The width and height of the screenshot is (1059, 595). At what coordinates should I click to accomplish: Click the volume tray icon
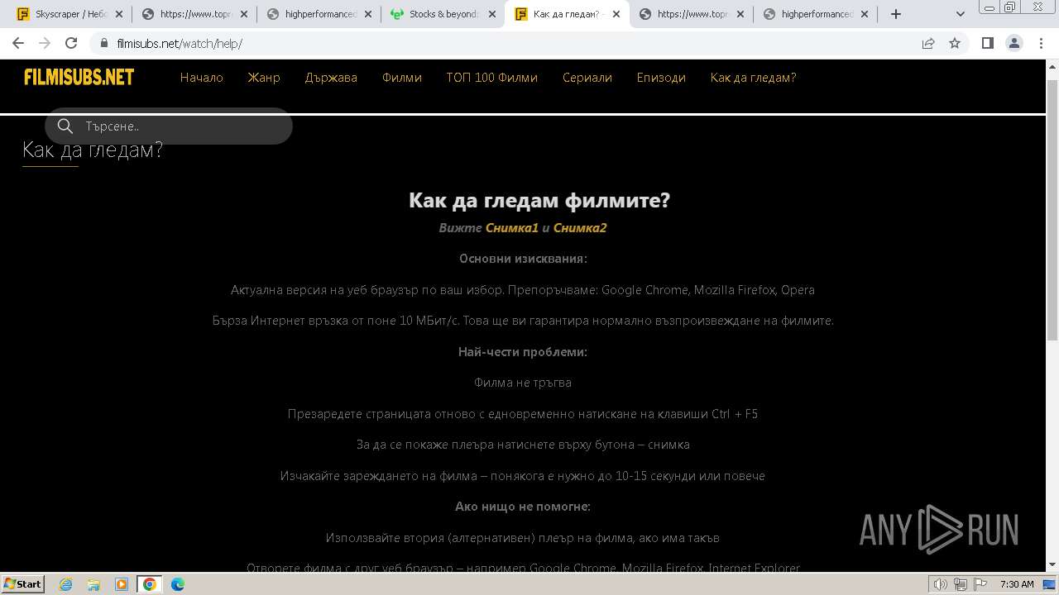pyautogui.click(x=940, y=584)
